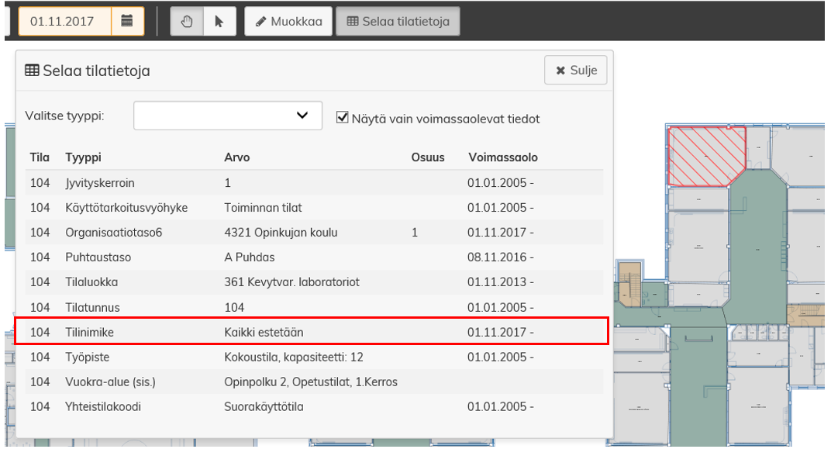Click the calendar icon next to date
Image resolution: width=831 pixels, height=449 pixels.
tap(128, 22)
